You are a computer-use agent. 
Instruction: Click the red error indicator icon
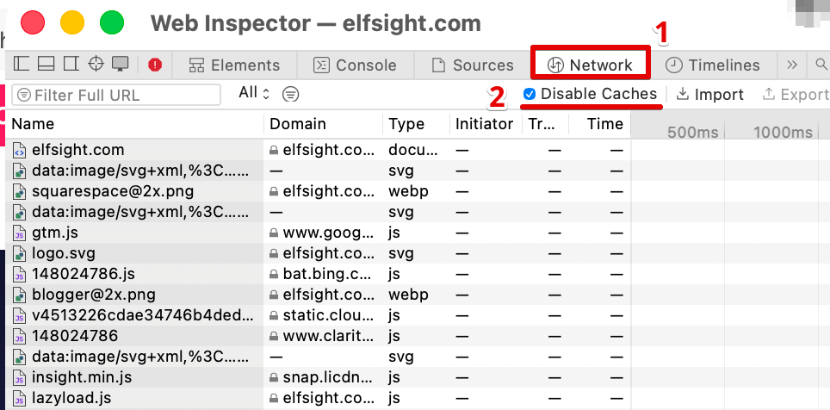155,65
